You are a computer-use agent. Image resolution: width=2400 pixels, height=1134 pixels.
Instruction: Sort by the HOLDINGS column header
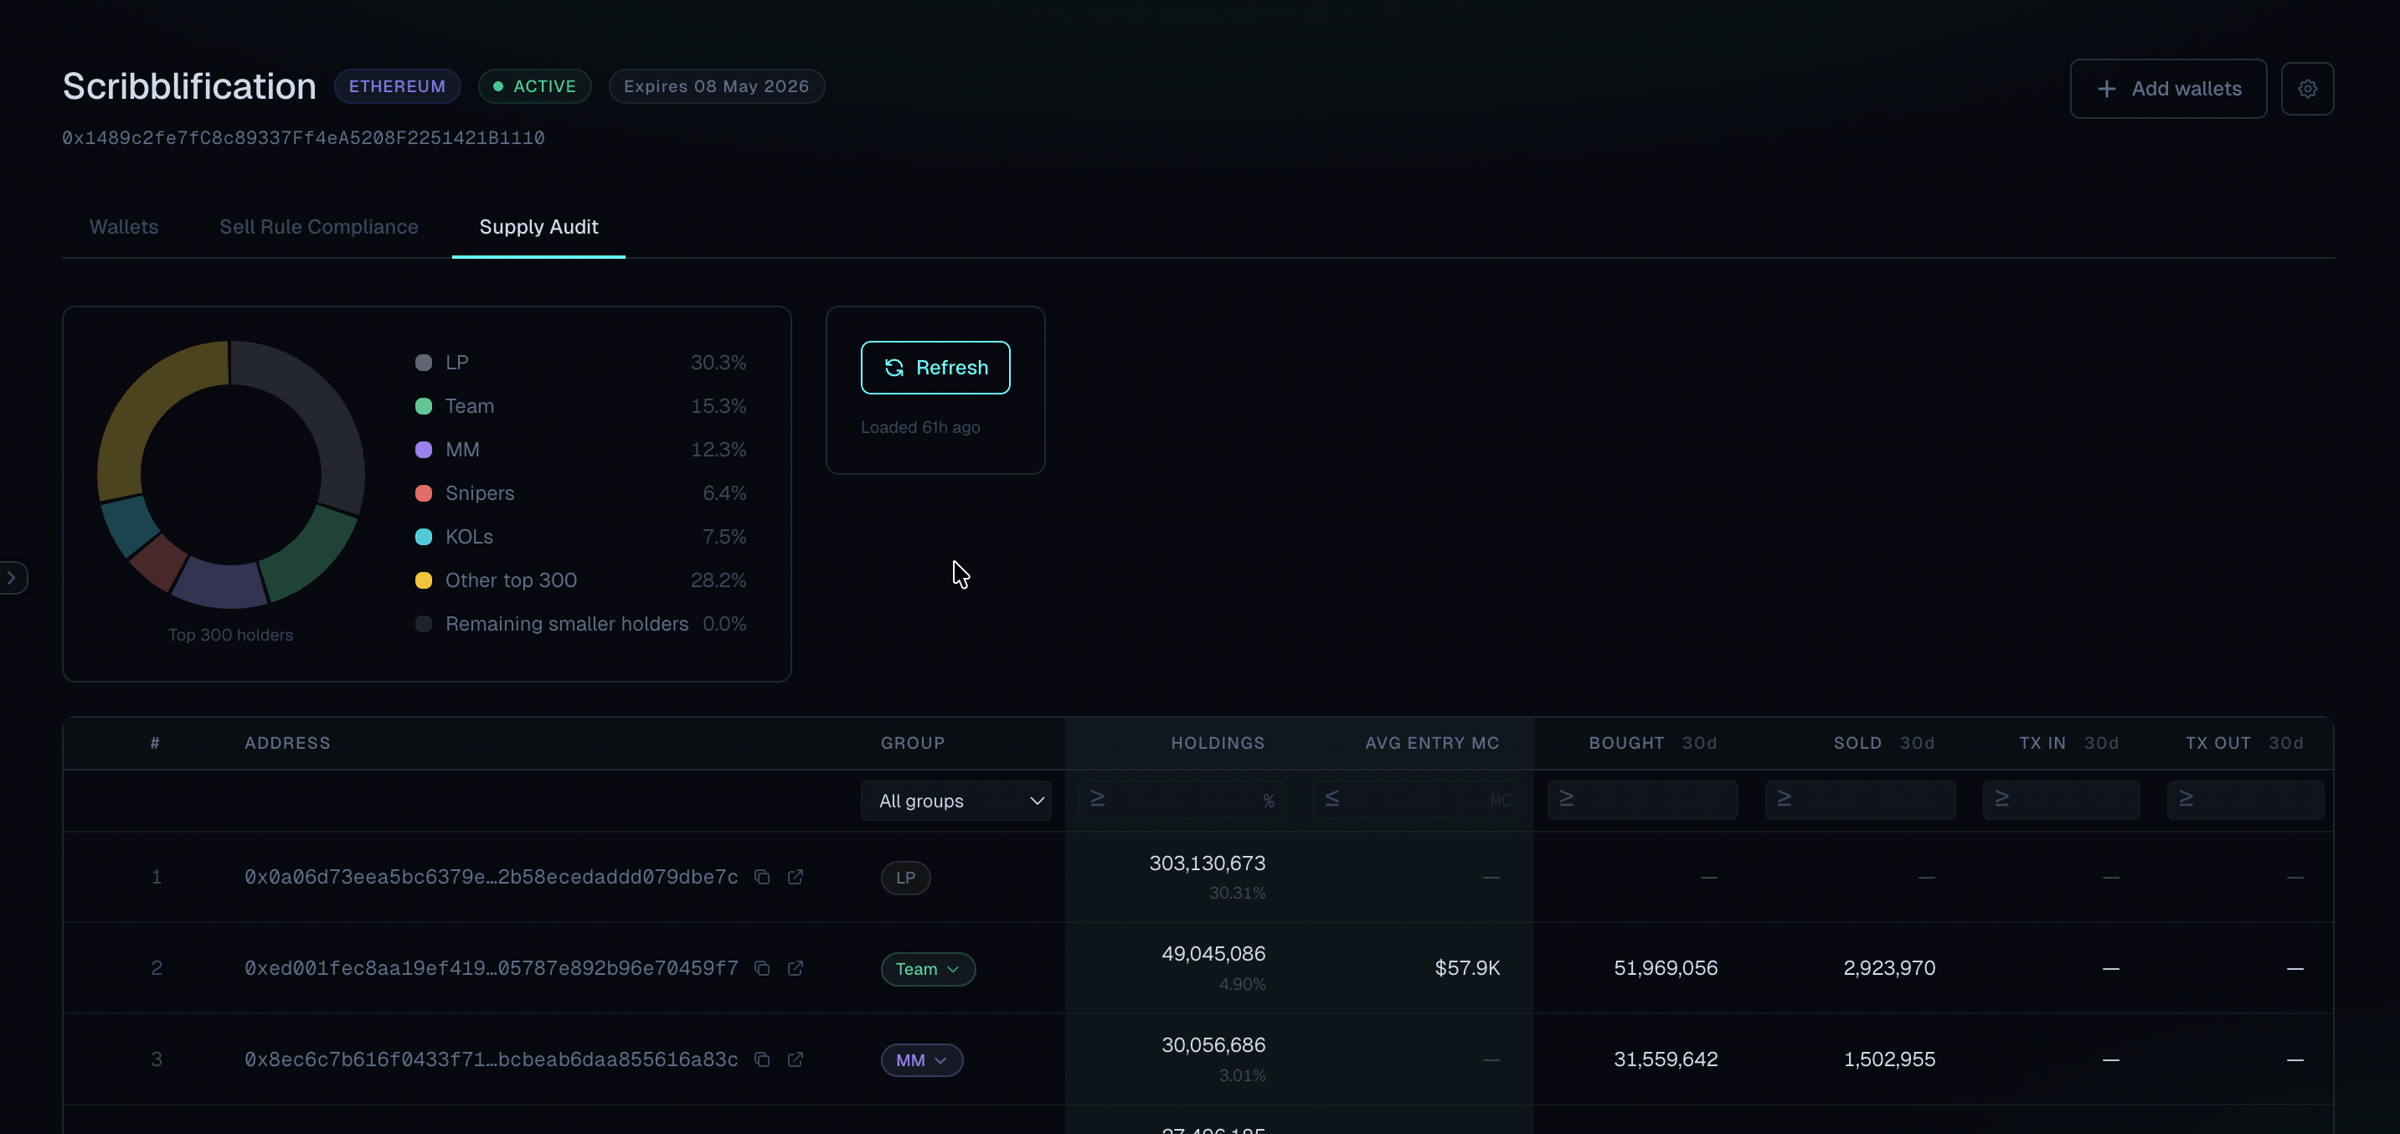click(x=1218, y=743)
